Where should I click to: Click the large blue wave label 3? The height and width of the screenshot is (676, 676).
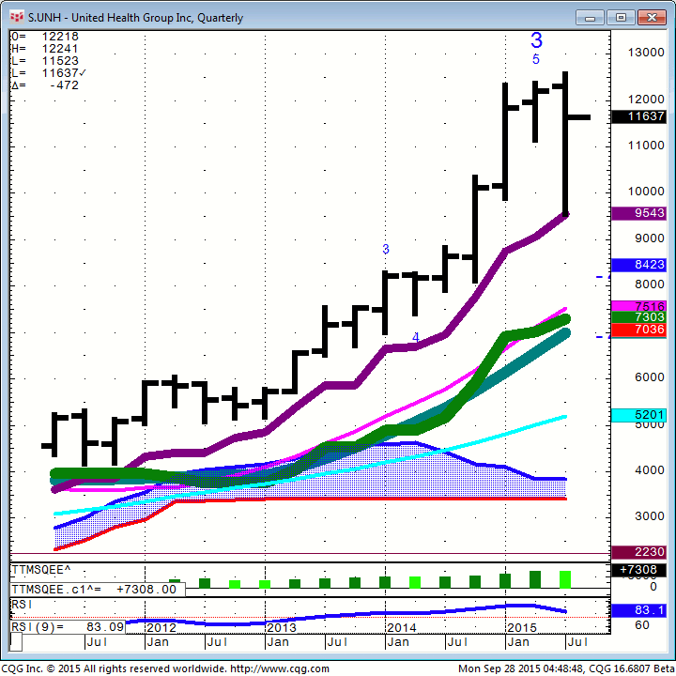pos(536,40)
